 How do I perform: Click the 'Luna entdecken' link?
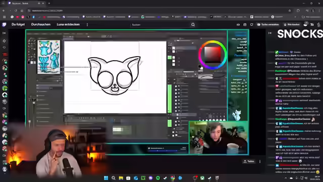tap(68, 24)
